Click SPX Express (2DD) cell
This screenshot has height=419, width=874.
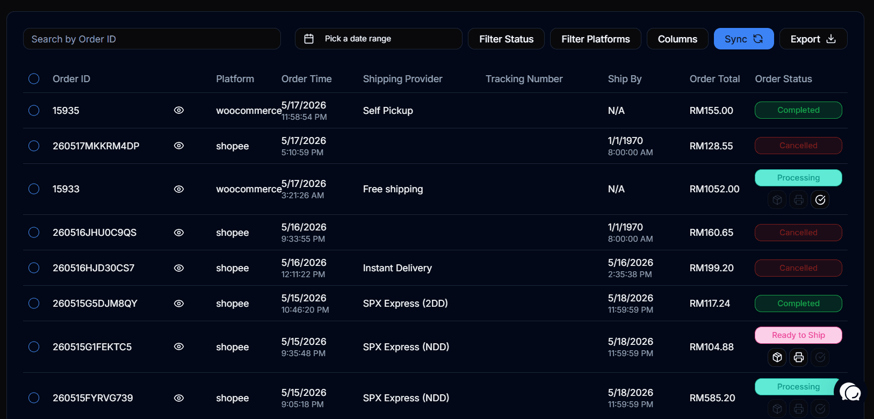coord(405,304)
